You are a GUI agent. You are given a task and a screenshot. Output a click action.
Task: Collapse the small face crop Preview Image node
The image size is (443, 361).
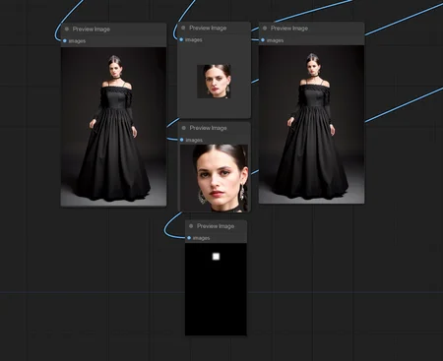[183, 28]
